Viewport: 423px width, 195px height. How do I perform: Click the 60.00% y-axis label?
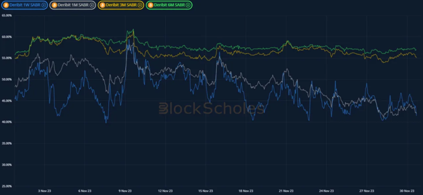click(x=7, y=37)
